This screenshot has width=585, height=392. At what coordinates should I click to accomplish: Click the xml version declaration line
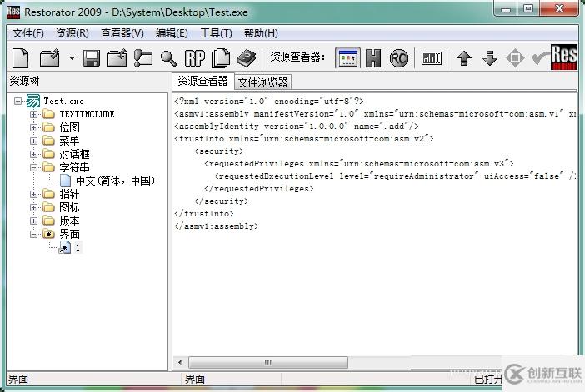[x=269, y=101]
